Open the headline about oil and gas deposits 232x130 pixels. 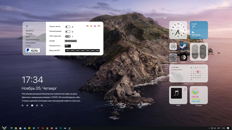pyautogui.click(x=51, y=101)
